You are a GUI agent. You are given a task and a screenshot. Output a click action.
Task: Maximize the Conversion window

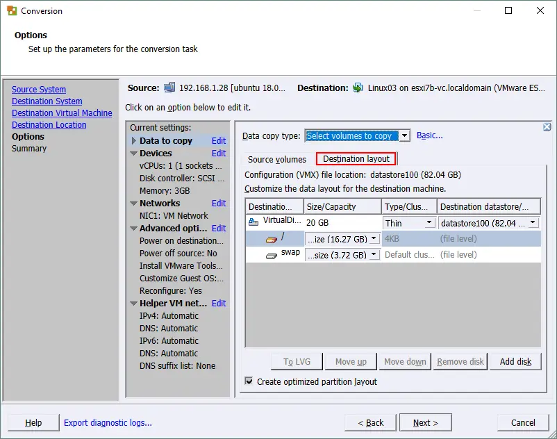[x=508, y=10]
